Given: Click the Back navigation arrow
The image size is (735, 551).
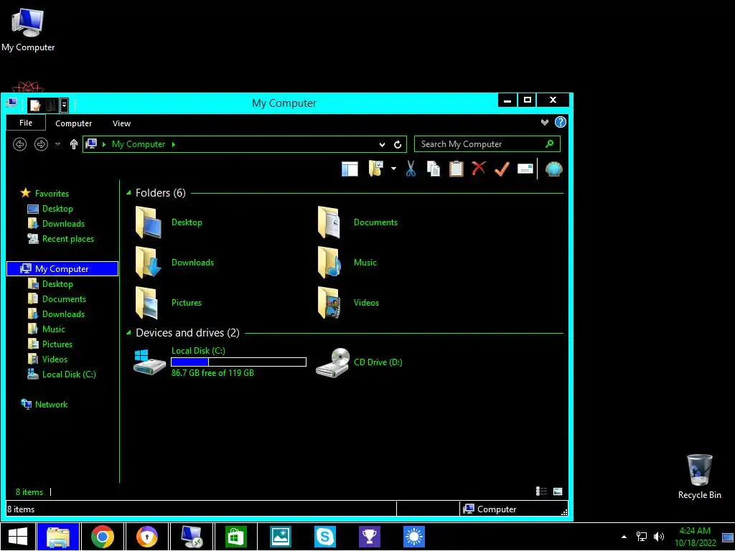Looking at the screenshot, I should tap(19, 144).
